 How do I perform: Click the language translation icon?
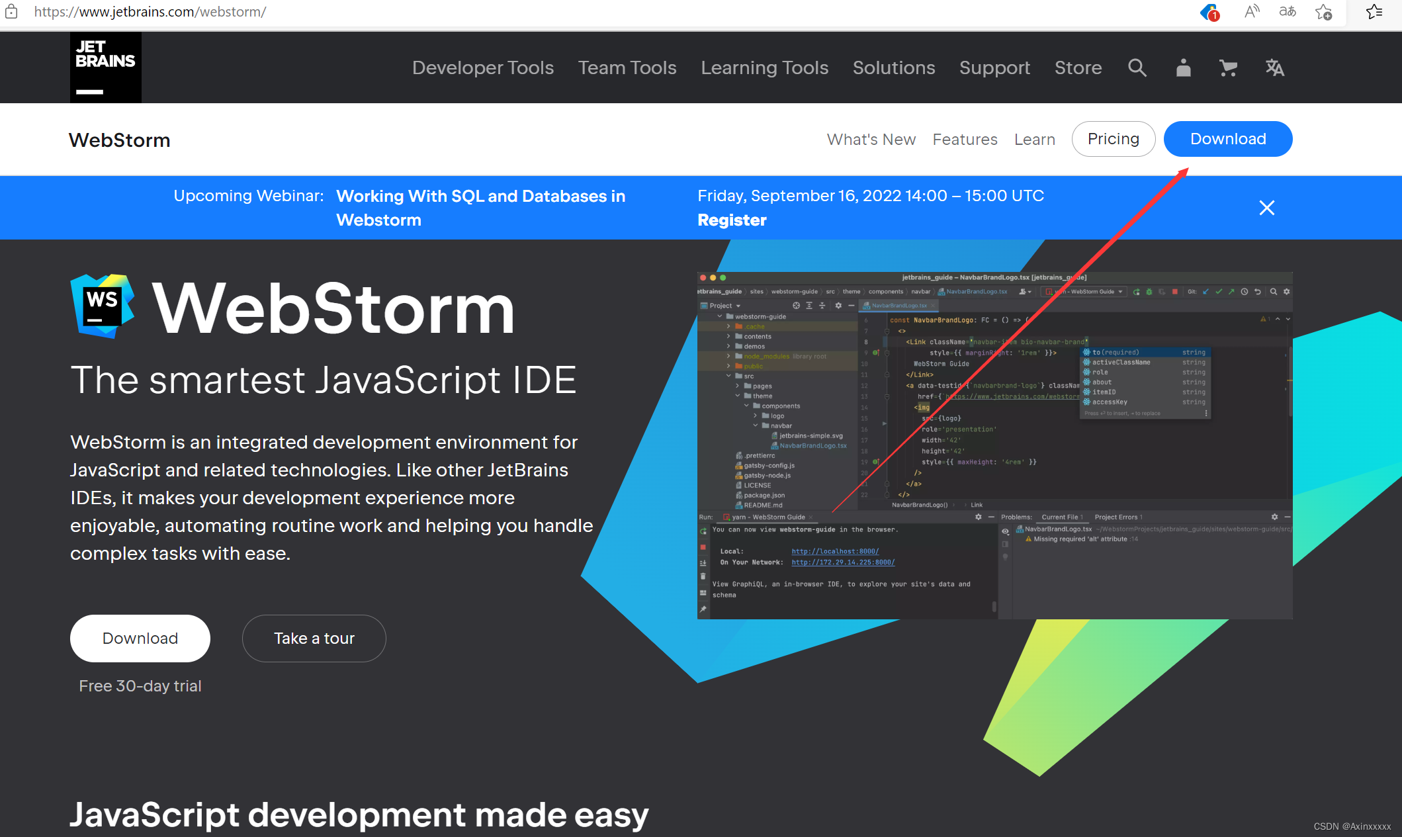tap(1274, 67)
